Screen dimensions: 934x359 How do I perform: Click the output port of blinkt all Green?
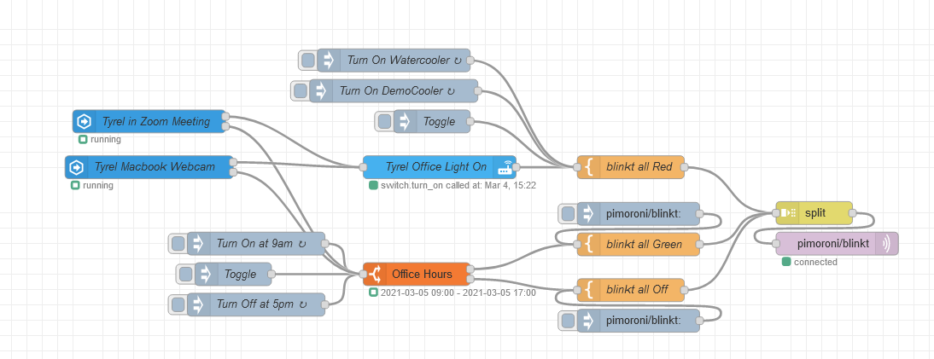coord(700,244)
